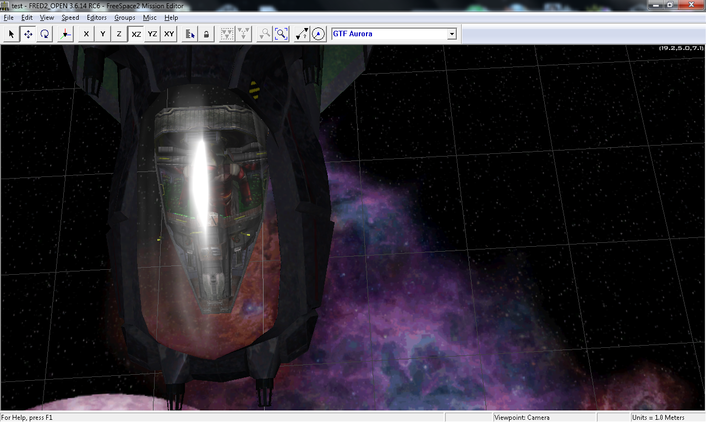Constrain movement to the Y axis
The height and width of the screenshot is (422, 706).
(102, 34)
